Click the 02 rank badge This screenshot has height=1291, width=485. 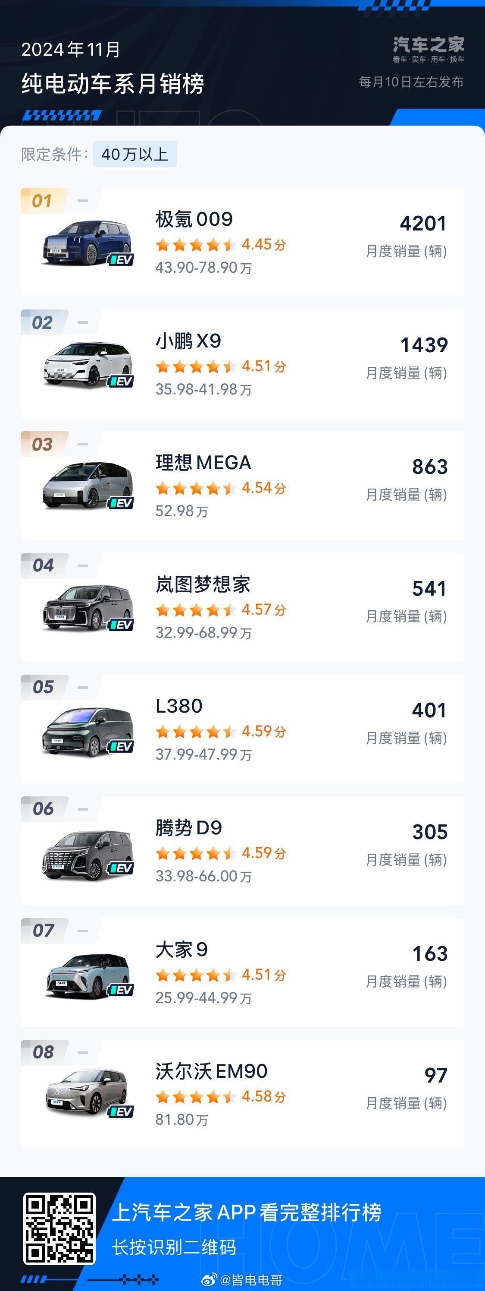point(42,323)
